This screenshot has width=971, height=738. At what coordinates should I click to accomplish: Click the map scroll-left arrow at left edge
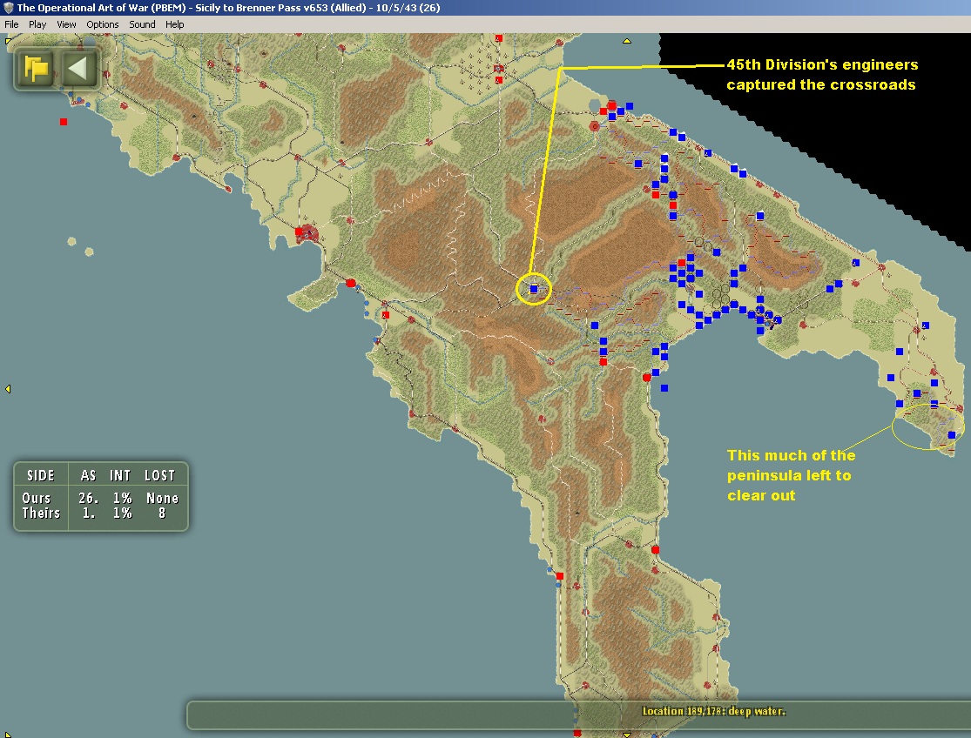[x=8, y=388]
